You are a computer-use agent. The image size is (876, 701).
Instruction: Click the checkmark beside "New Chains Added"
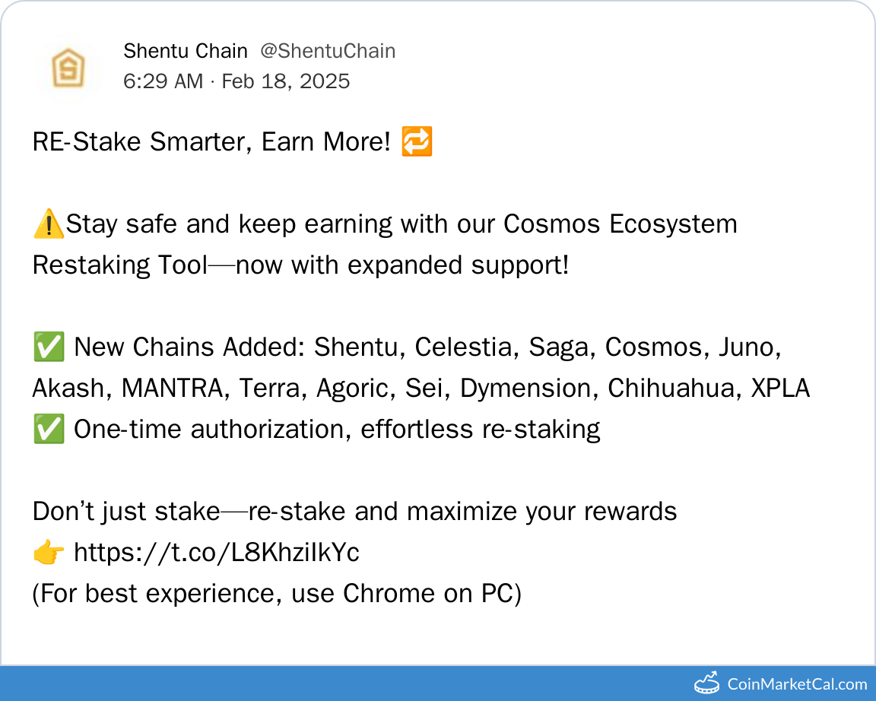pyautogui.click(x=48, y=347)
